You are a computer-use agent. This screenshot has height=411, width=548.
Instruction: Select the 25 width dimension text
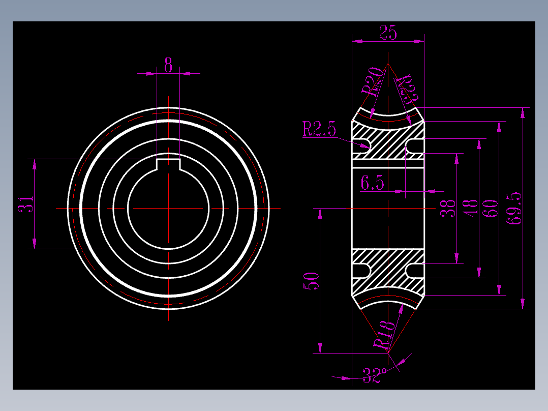click(388, 33)
